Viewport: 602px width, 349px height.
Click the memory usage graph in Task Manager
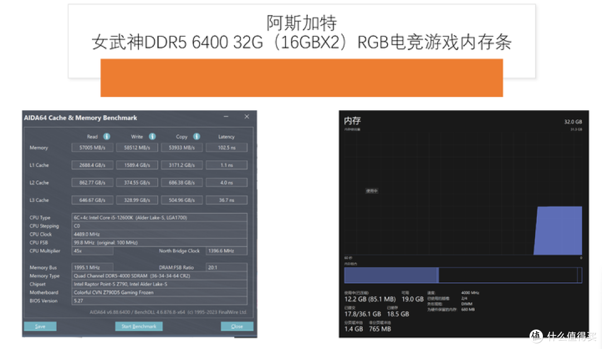coord(463,194)
